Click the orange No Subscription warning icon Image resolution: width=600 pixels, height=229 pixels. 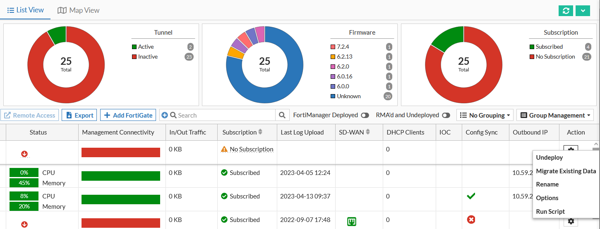point(224,149)
